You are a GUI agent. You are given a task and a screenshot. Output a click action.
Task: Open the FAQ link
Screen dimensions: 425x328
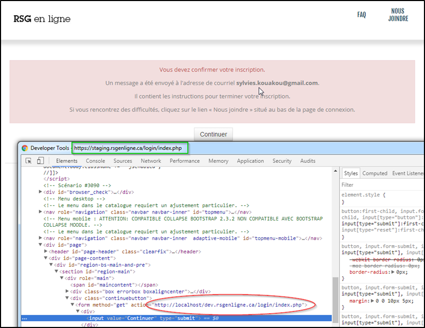click(x=362, y=15)
